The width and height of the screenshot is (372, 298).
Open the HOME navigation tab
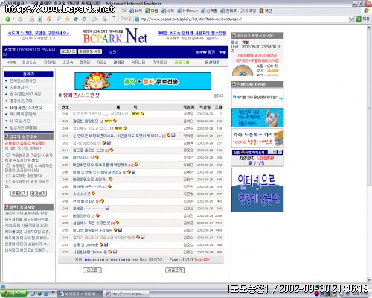click(11, 63)
